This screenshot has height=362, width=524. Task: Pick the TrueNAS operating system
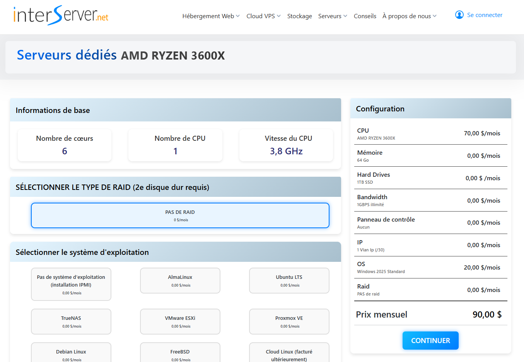71,321
